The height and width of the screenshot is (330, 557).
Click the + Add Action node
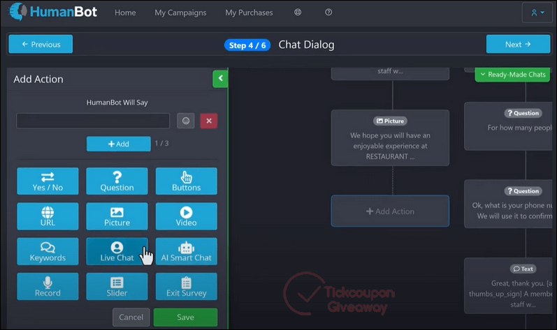tap(390, 211)
